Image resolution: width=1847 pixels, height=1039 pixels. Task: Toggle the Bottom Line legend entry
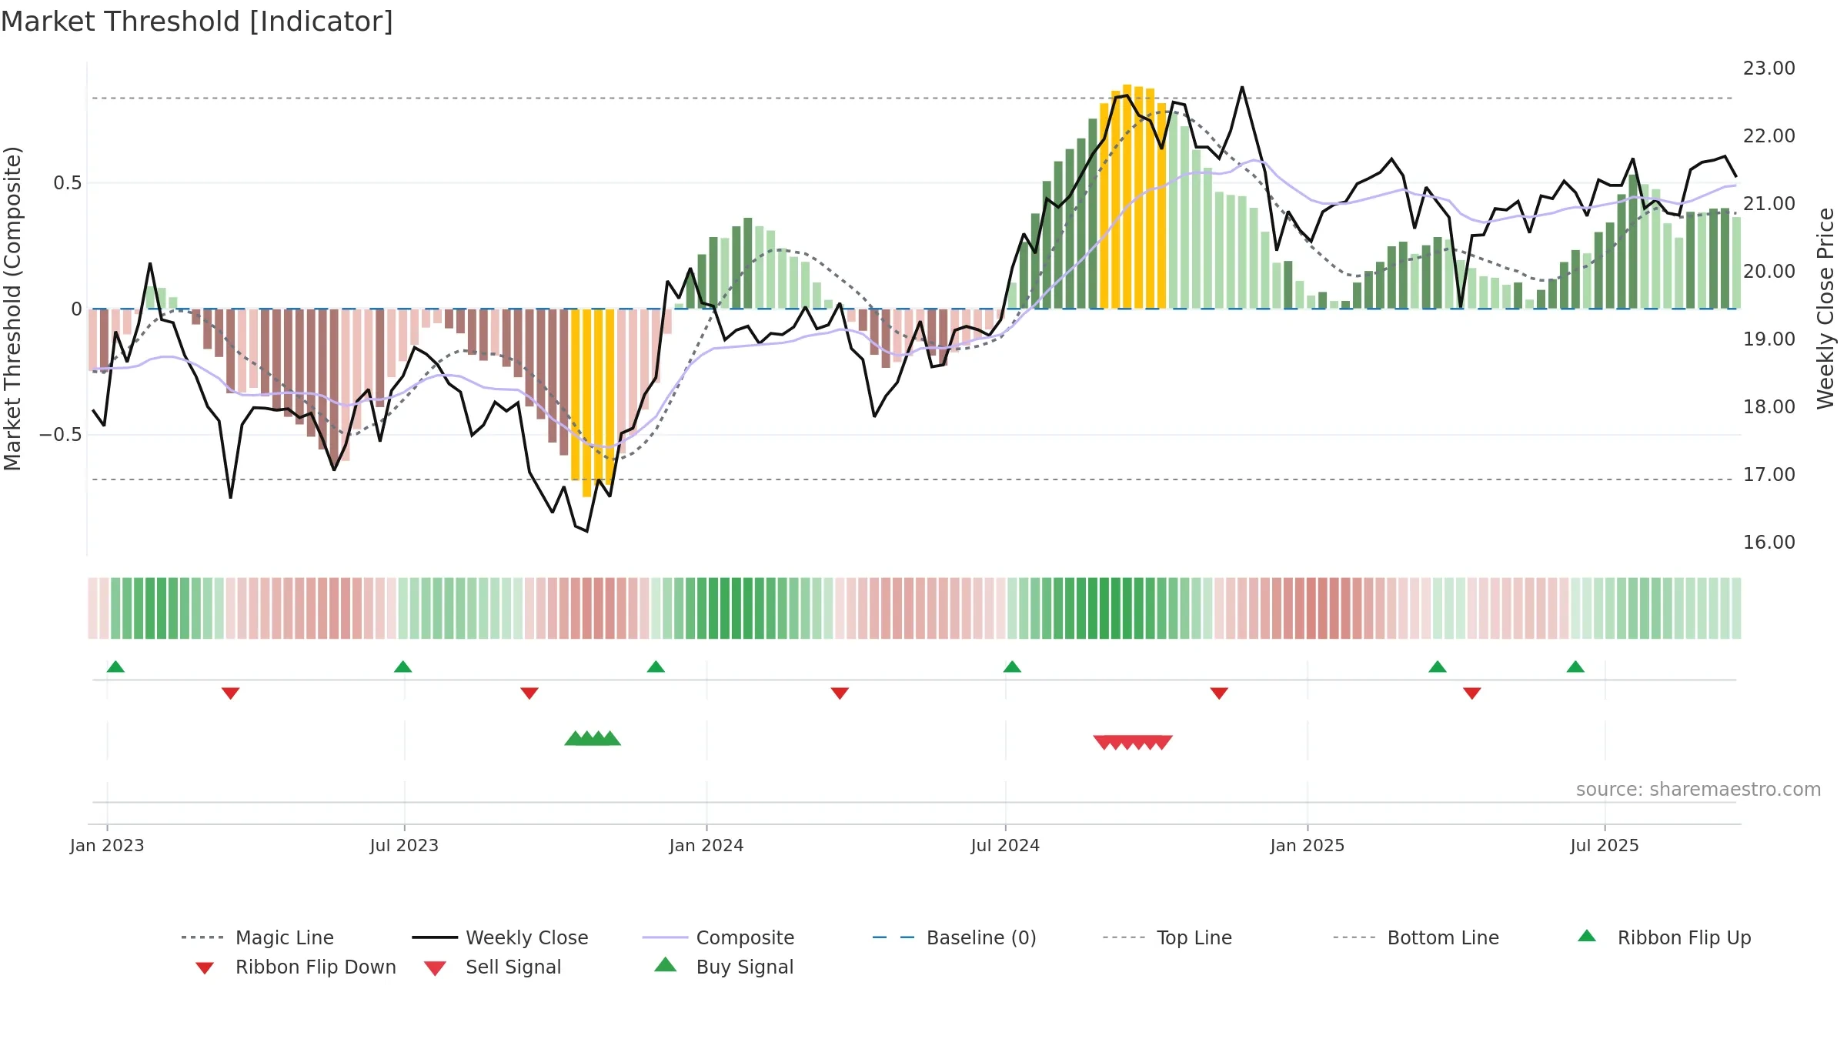(x=1416, y=937)
